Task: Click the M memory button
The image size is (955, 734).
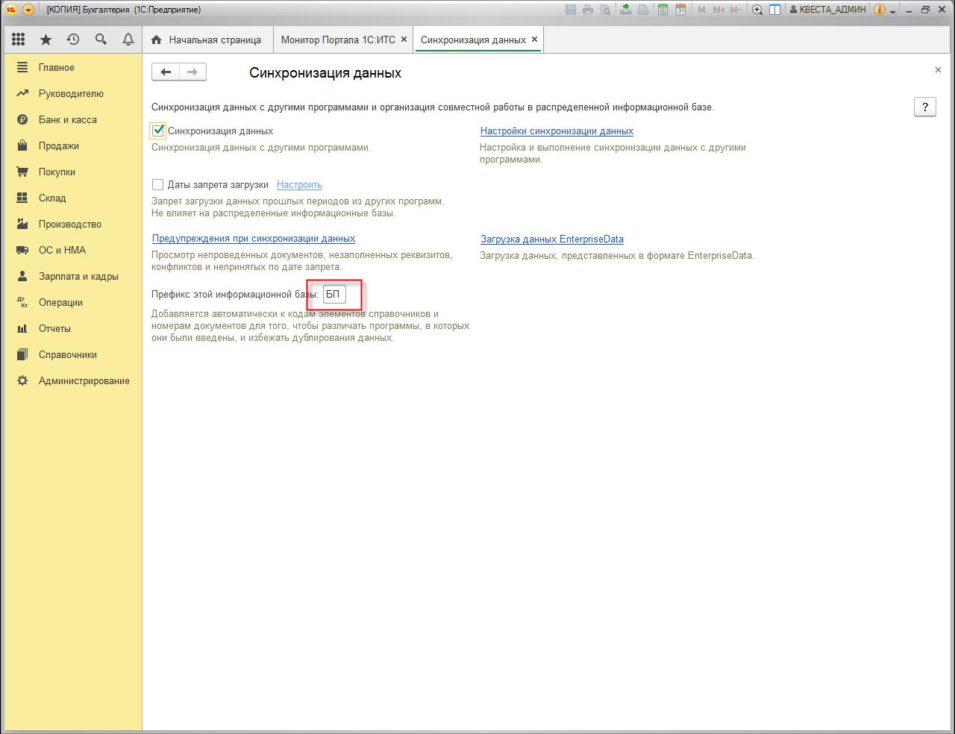Action: pos(701,10)
